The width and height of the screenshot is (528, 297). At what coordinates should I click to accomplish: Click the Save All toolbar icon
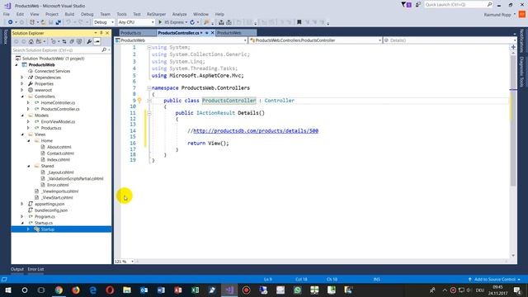(58, 22)
